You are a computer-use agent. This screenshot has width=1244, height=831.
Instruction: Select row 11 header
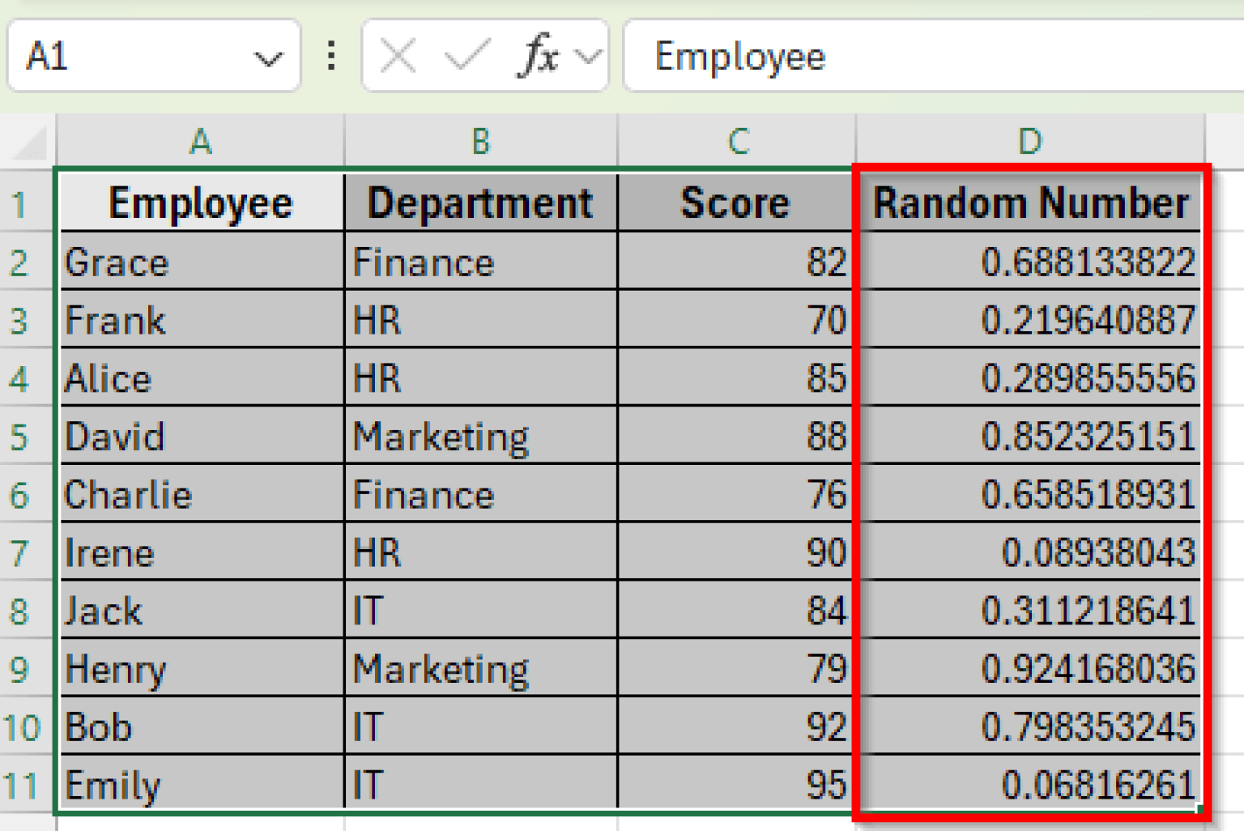tap(22, 786)
